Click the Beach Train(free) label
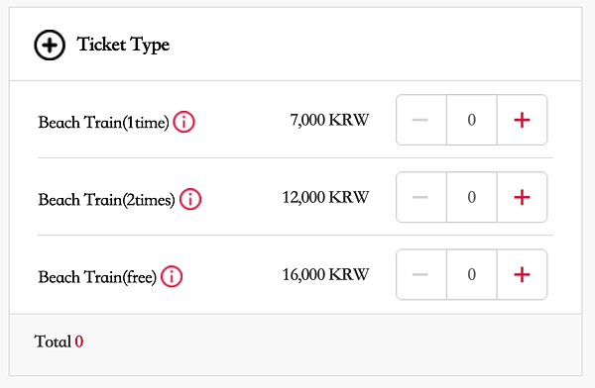Viewport: 595px width, 388px height. pyautogui.click(x=97, y=277)
